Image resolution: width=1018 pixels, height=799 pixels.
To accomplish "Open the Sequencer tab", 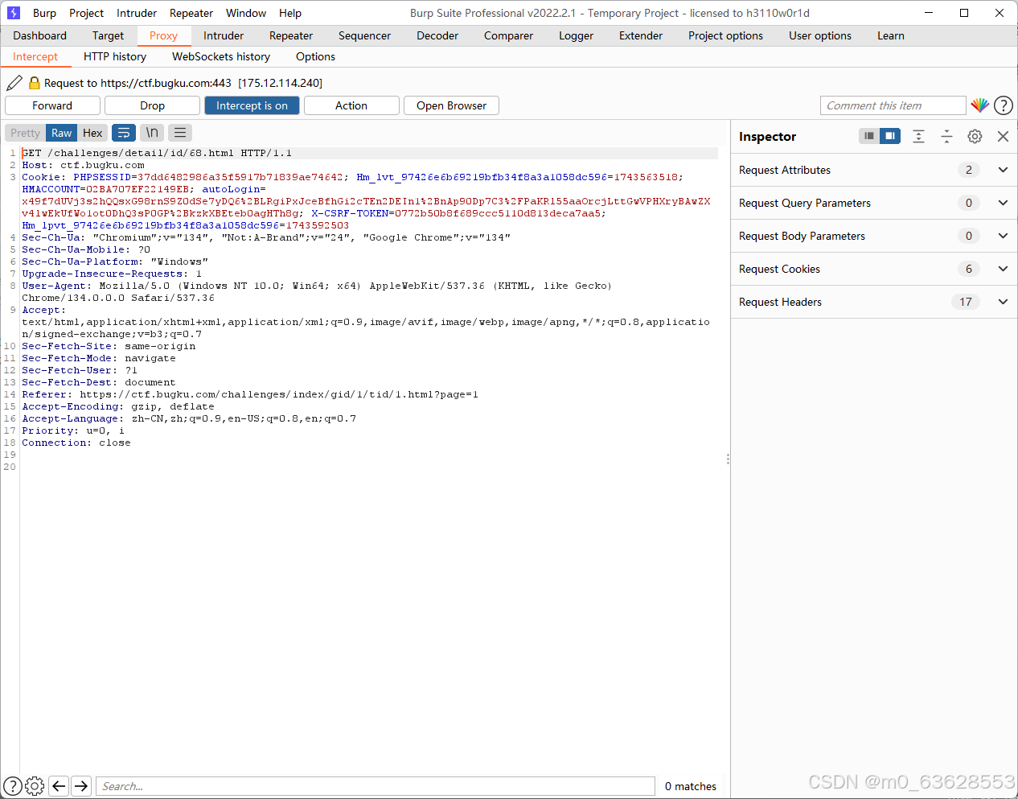I will (364, 35).
